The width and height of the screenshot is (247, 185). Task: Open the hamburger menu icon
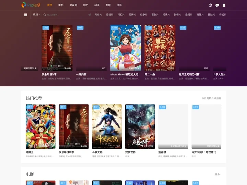click(25, 15)
